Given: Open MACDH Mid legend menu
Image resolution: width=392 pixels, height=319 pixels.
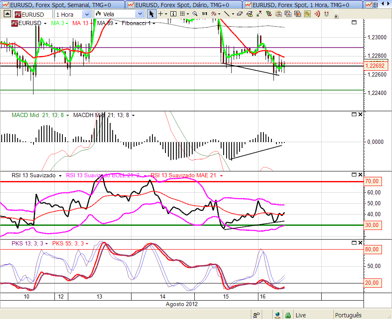Looking at the screenshot, I should (x=133, y=115).
